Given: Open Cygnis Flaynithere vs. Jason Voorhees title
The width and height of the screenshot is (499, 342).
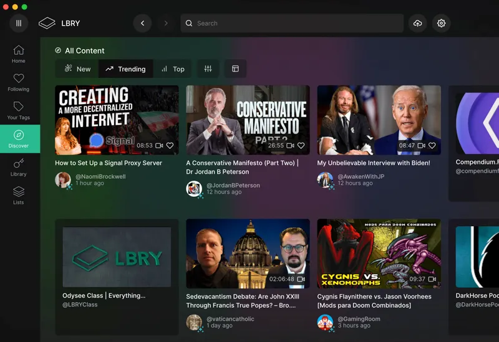Looking at the screenshot, I should click(374, 301).
